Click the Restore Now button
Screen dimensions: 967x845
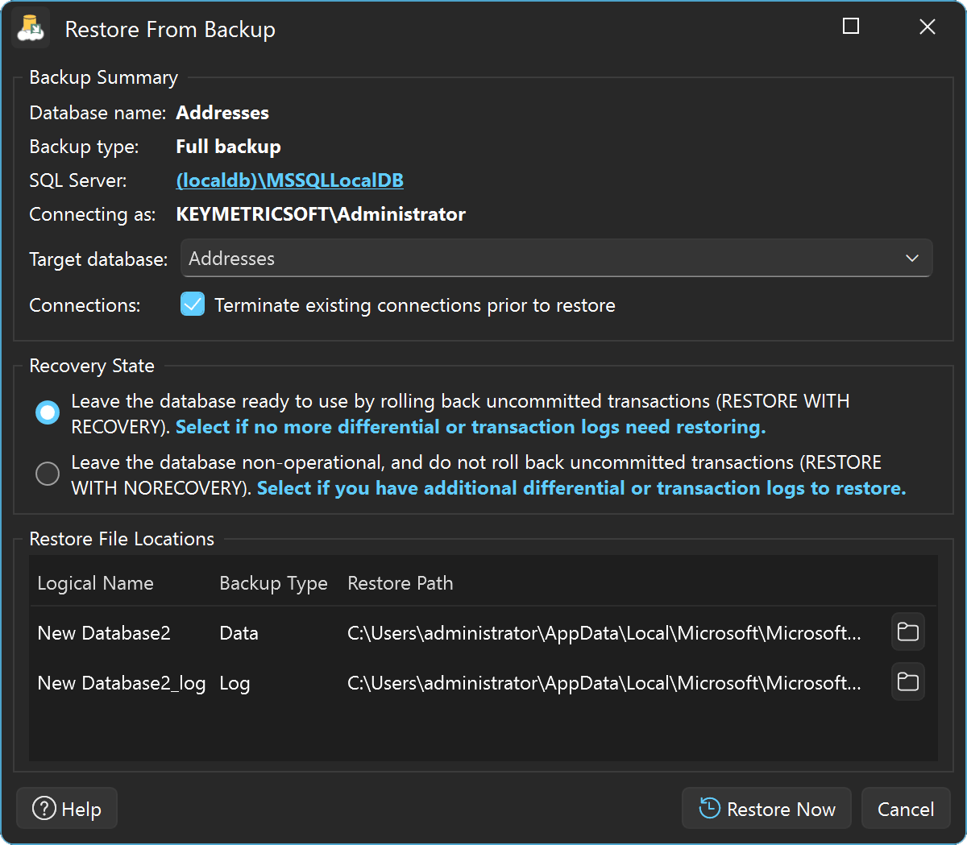[766, 808]
